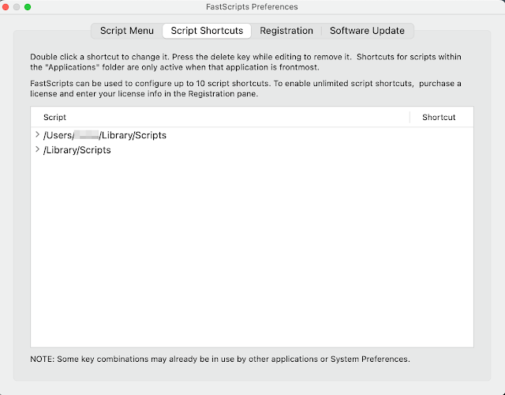Close the FastScripts Preferences window

[6, 7]
